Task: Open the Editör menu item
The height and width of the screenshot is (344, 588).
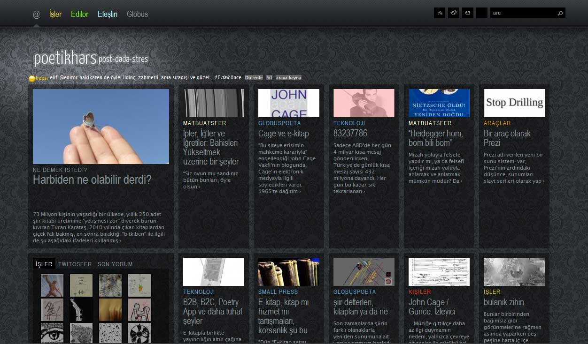Action: (x=79, y=14)
